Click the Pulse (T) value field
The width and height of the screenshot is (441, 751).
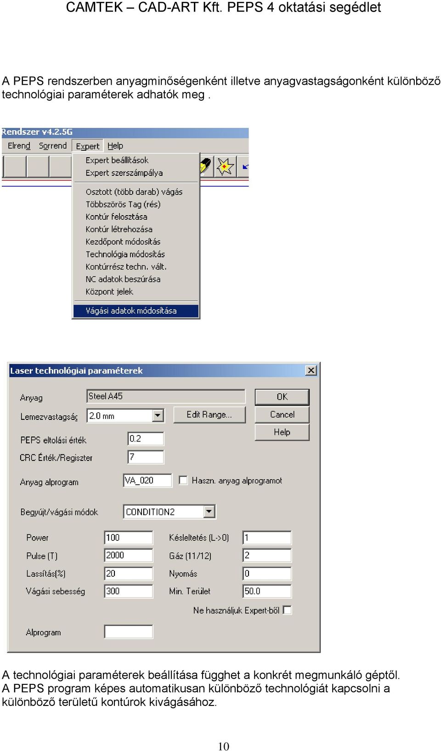pyautogui.click(x=129, y=556)
